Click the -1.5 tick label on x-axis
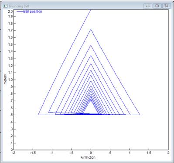The height and width of the screenshot is (163, 174). pyautogui.click(x=33, y=153)
